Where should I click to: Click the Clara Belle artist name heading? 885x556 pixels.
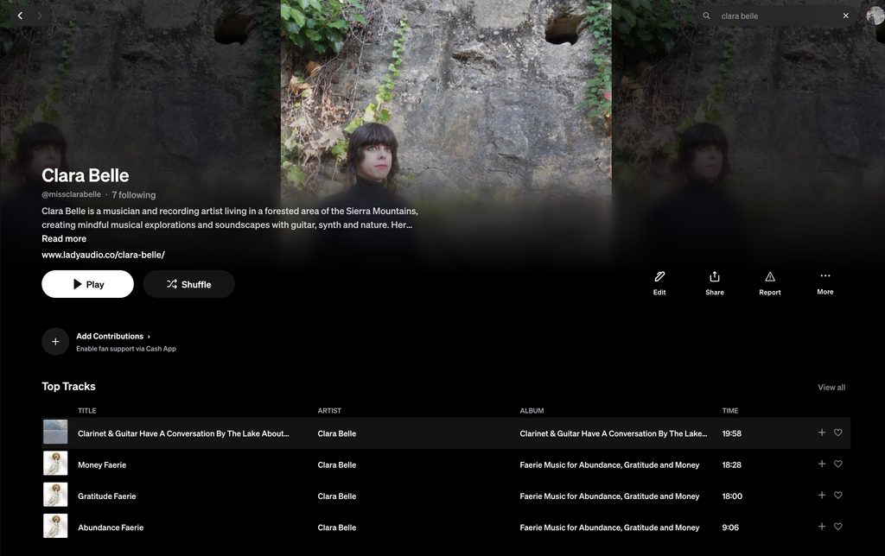point(86,175)
